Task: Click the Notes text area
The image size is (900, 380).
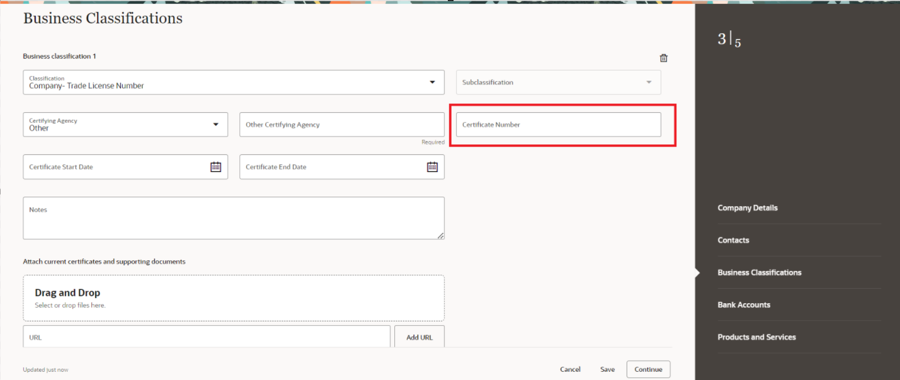Action: [x=234, y=217]
